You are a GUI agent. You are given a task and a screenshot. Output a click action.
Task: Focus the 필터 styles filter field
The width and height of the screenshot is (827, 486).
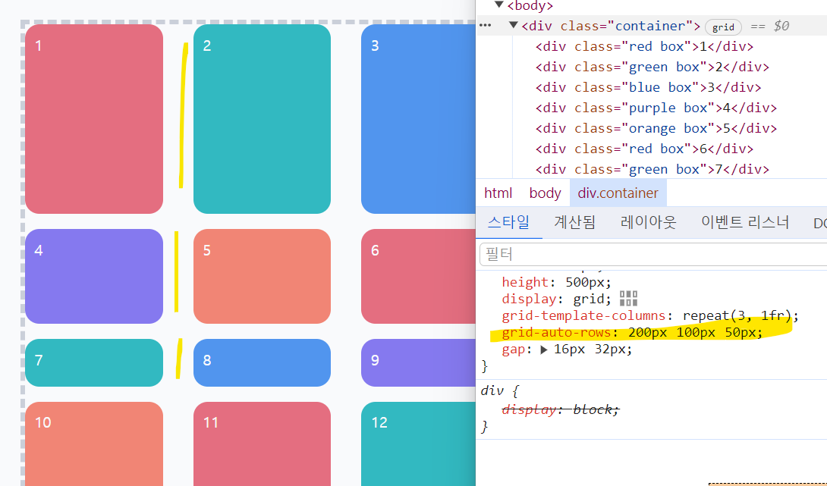click(653, 254)
